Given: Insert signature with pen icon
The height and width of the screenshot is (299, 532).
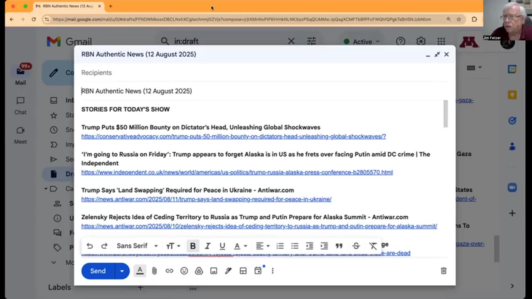Looking at the screenshot, I should pyautogui.click(x=228, y=271).
